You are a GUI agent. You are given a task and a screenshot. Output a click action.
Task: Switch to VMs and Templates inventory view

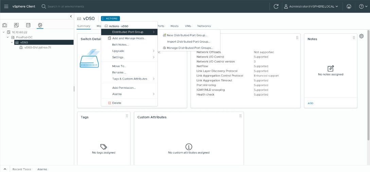coord(16,25)
